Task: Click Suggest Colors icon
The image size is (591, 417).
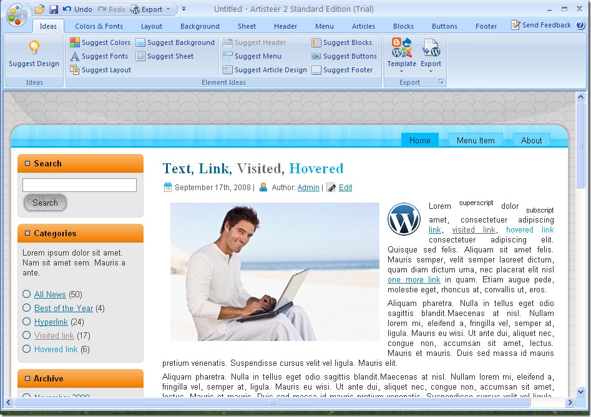Action: (75, 42)
